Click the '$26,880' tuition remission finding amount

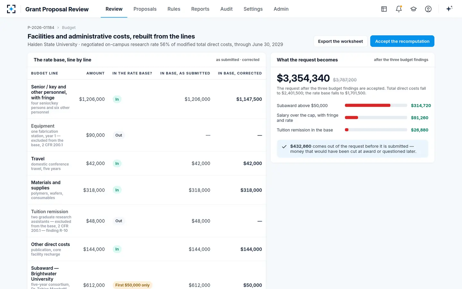[420, 130]
